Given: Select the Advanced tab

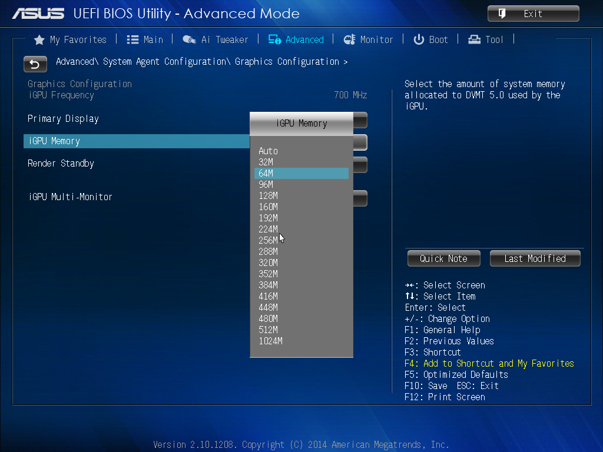Looking at the screenshot, I should pos(296,39).
